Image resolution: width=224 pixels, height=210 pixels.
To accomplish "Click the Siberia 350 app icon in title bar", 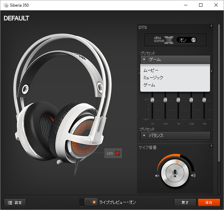I will point(6,5).
